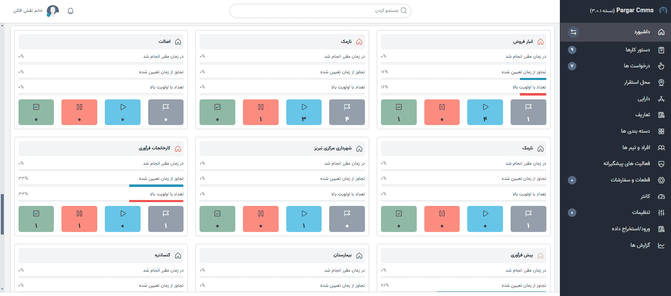Image resolution: width=671 pixels, height=296 pixels.
Task: Click the افراد و تیم ها people icon
Action: pos(661,148)
